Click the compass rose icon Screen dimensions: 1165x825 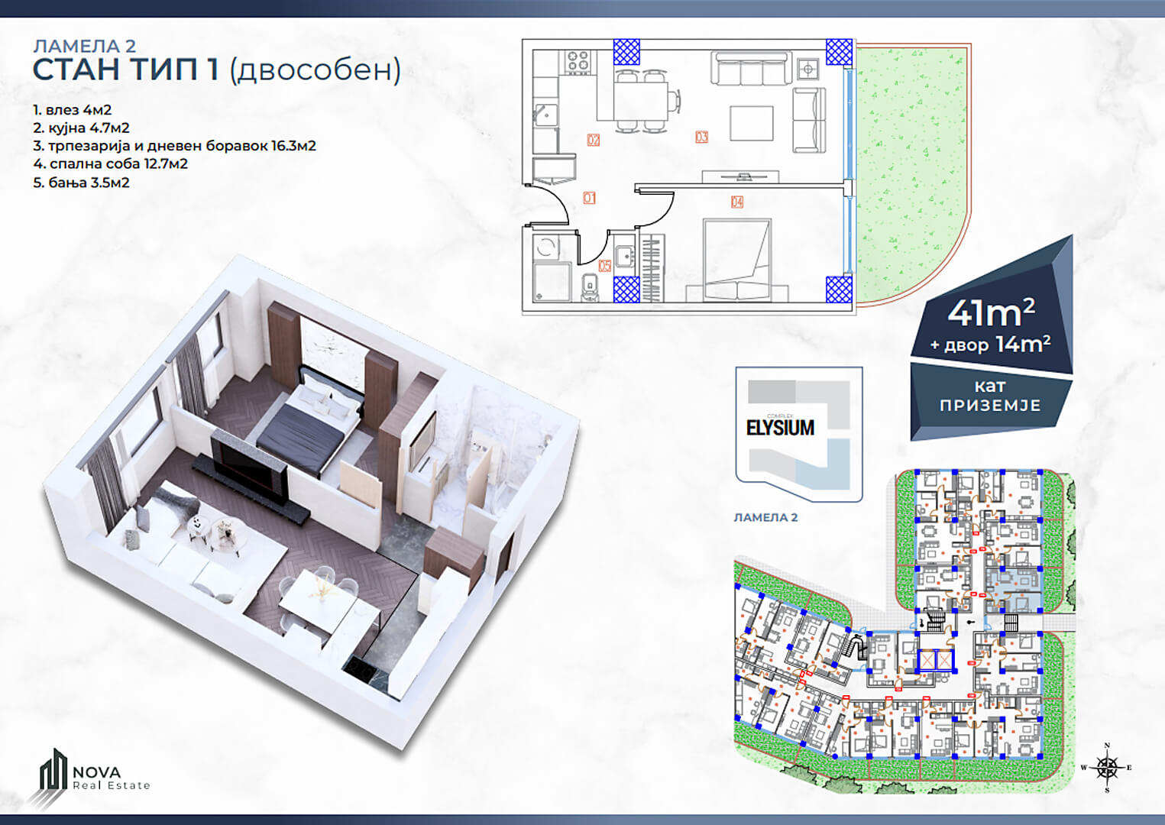[x=1107, y=766]
